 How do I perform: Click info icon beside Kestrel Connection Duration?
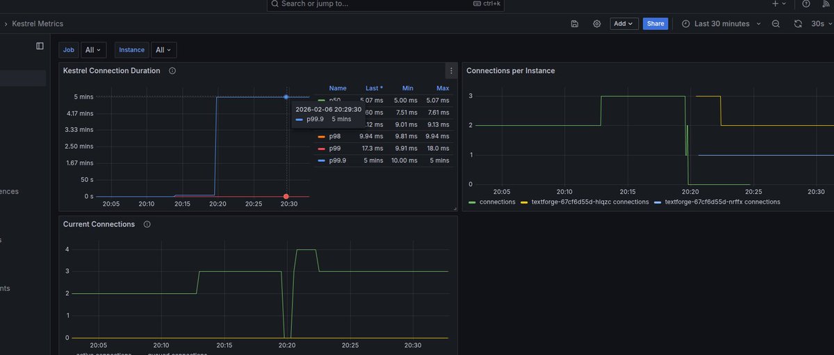[172, 71]
